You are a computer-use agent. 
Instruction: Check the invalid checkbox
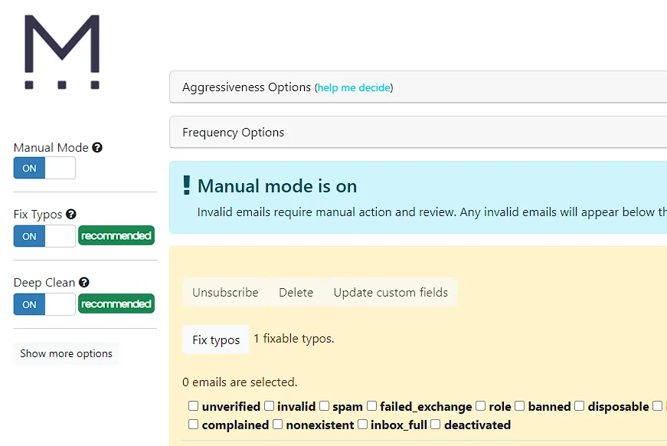[269, 406]
